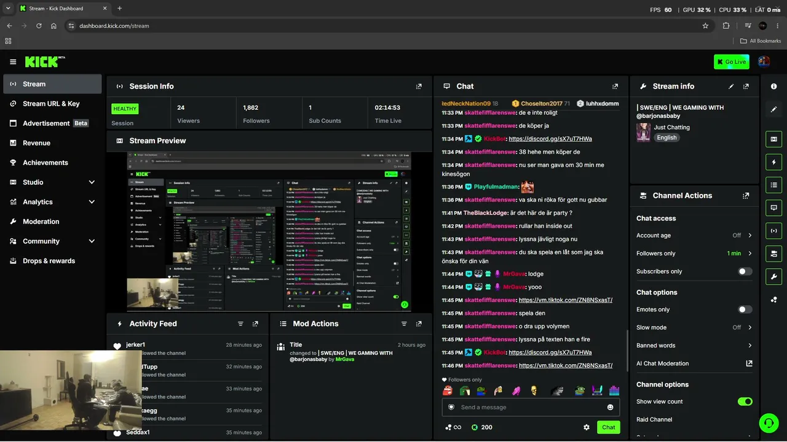Pop out the Activity Feed panel
Image resolution: width=787 pixels, height=442 pixels.
point(255,324)
